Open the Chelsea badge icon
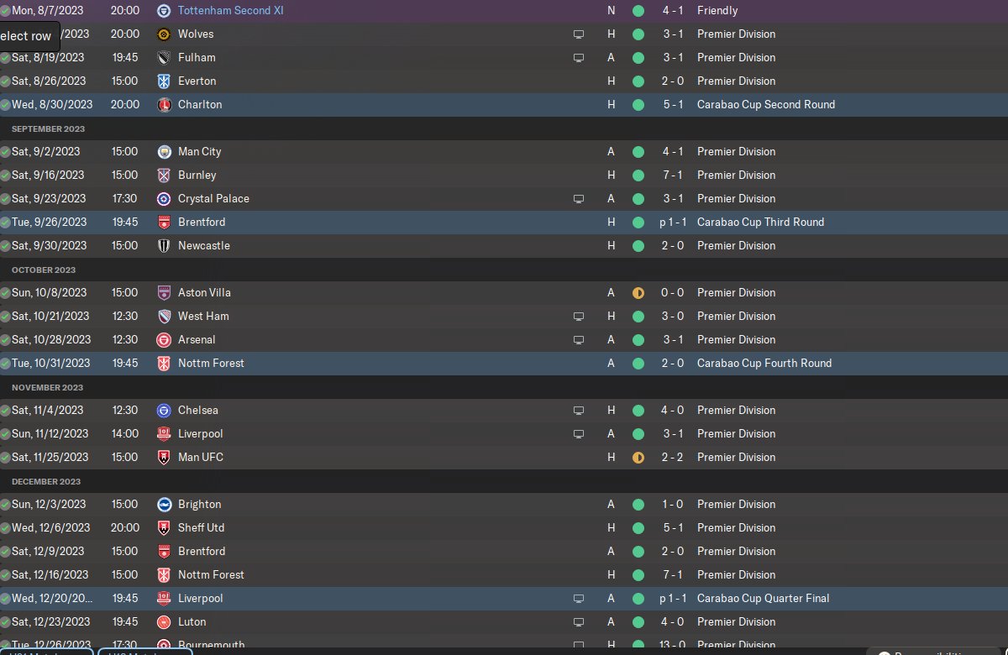 pyautogui.click(x=164, y=411)
